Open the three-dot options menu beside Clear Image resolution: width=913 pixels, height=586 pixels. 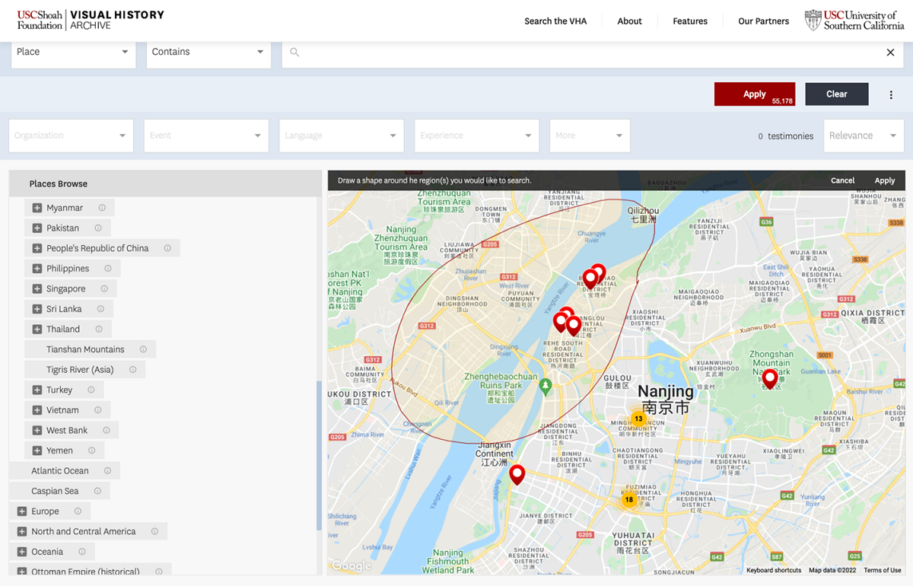pos(891,94)
